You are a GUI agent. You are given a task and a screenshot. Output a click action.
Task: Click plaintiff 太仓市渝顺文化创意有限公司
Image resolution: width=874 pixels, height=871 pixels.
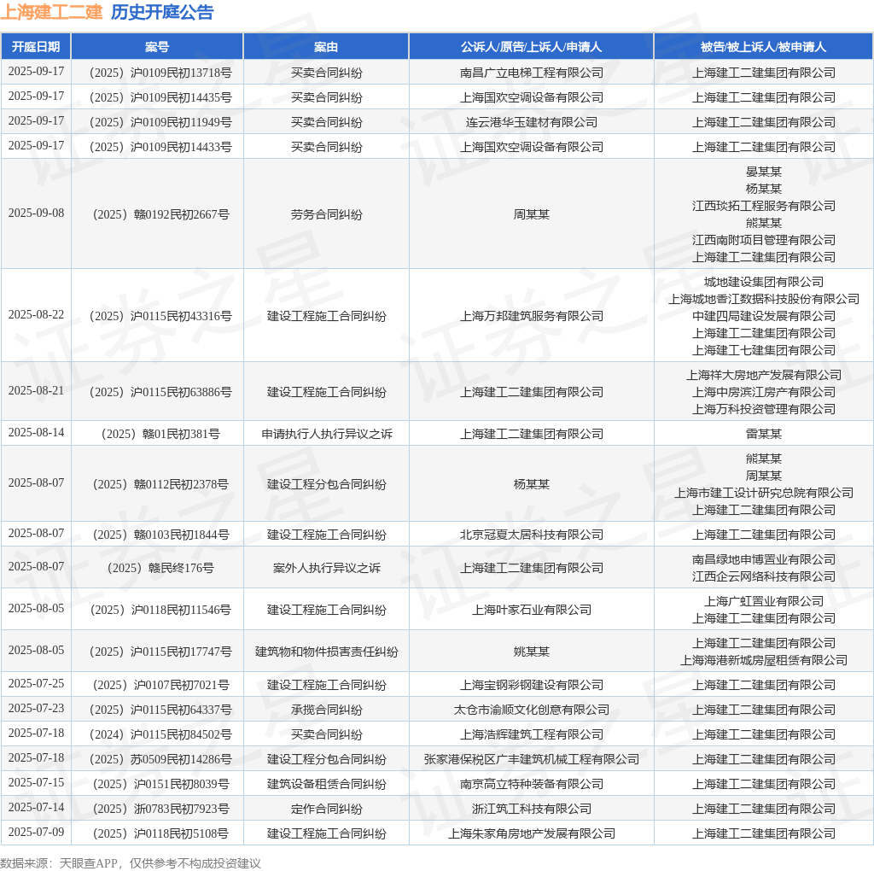click(531, 710)
